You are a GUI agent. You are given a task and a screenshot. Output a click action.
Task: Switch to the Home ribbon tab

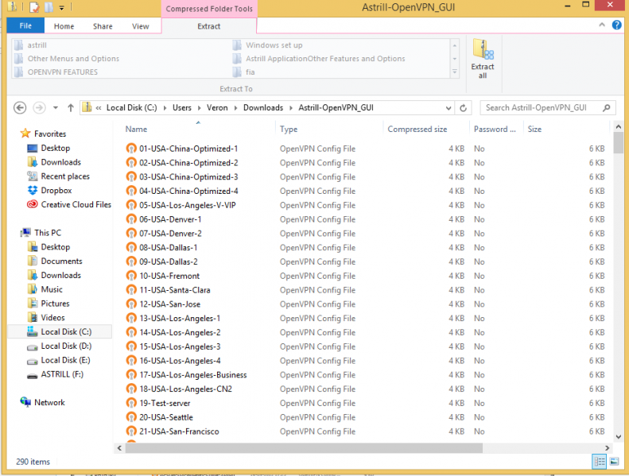[x=64, y=26]
